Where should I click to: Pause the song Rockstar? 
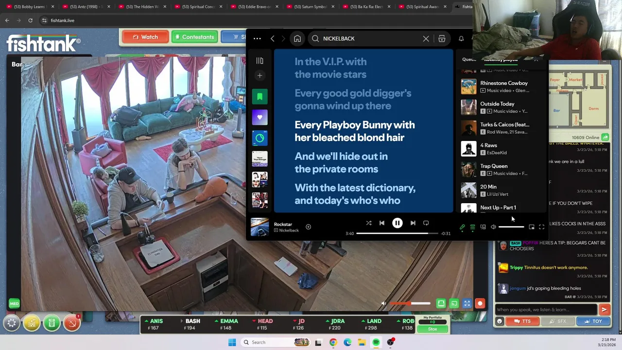397,223
